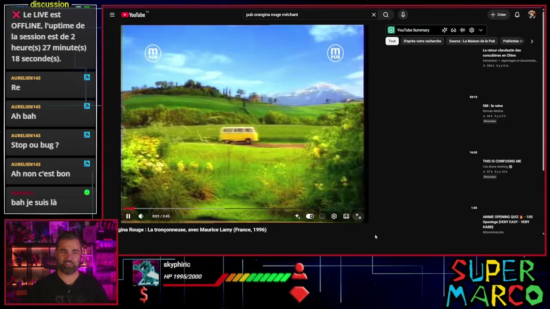Viewport: 550px width, 309px height.
Task: Open the notifications bell
Action: click(517, 15)
